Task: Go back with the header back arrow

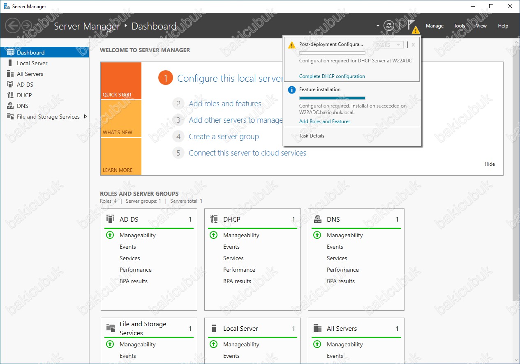Action: [x=12, y=26]
